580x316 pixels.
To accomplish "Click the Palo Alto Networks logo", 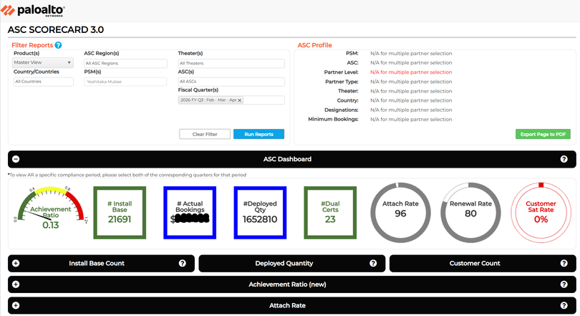I will pyautogui.click(x=32, y=10).
